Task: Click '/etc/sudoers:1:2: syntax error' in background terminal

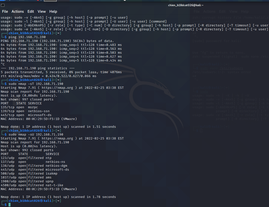Action: click(x=221, y=72)
